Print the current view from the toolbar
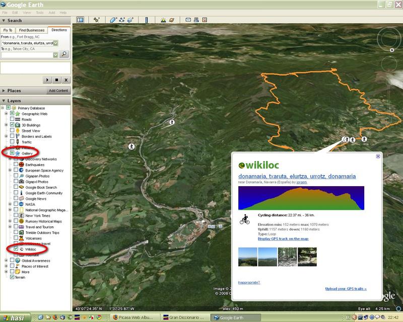The height and width of the screenshot is (322, 403). coord(196,20)
